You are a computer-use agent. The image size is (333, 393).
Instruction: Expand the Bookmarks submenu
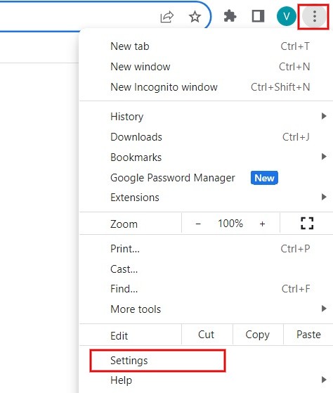pos(207,157)
